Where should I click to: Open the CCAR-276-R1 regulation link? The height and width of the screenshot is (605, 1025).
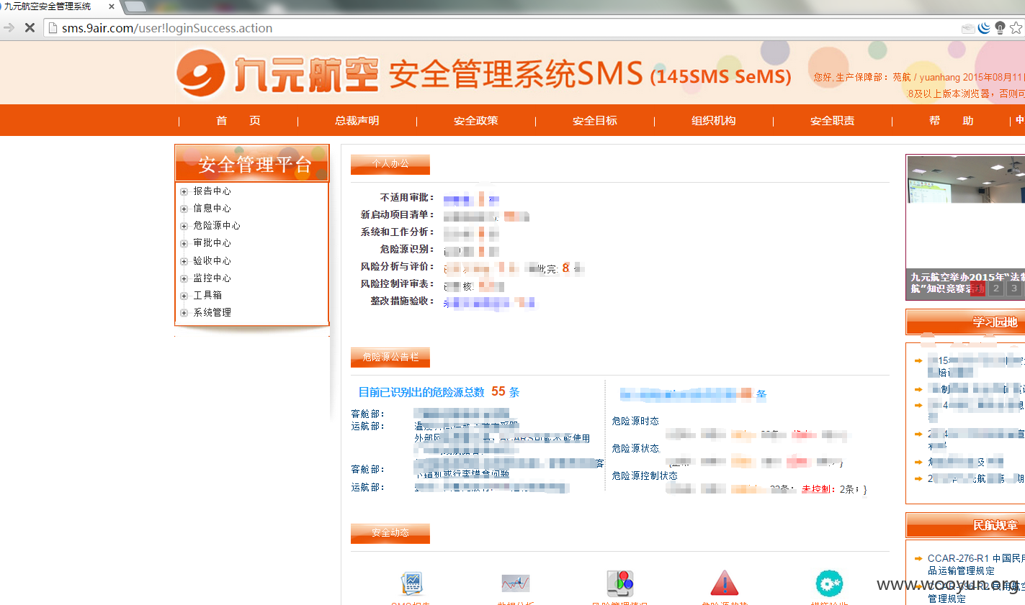tap(976, 565)
